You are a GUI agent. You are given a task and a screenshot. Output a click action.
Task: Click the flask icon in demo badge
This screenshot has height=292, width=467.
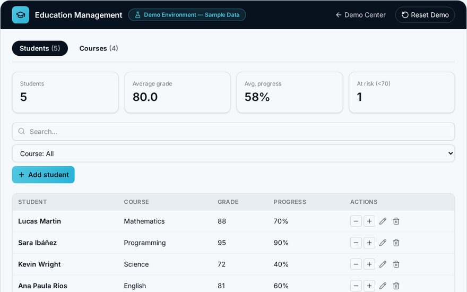137,15
